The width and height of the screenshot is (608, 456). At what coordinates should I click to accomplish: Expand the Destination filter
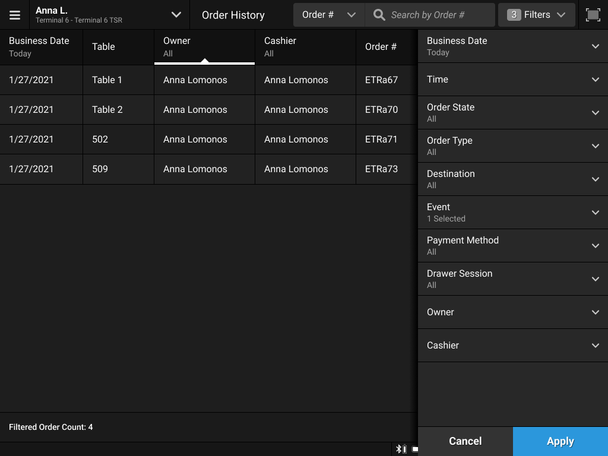[512, 179]
